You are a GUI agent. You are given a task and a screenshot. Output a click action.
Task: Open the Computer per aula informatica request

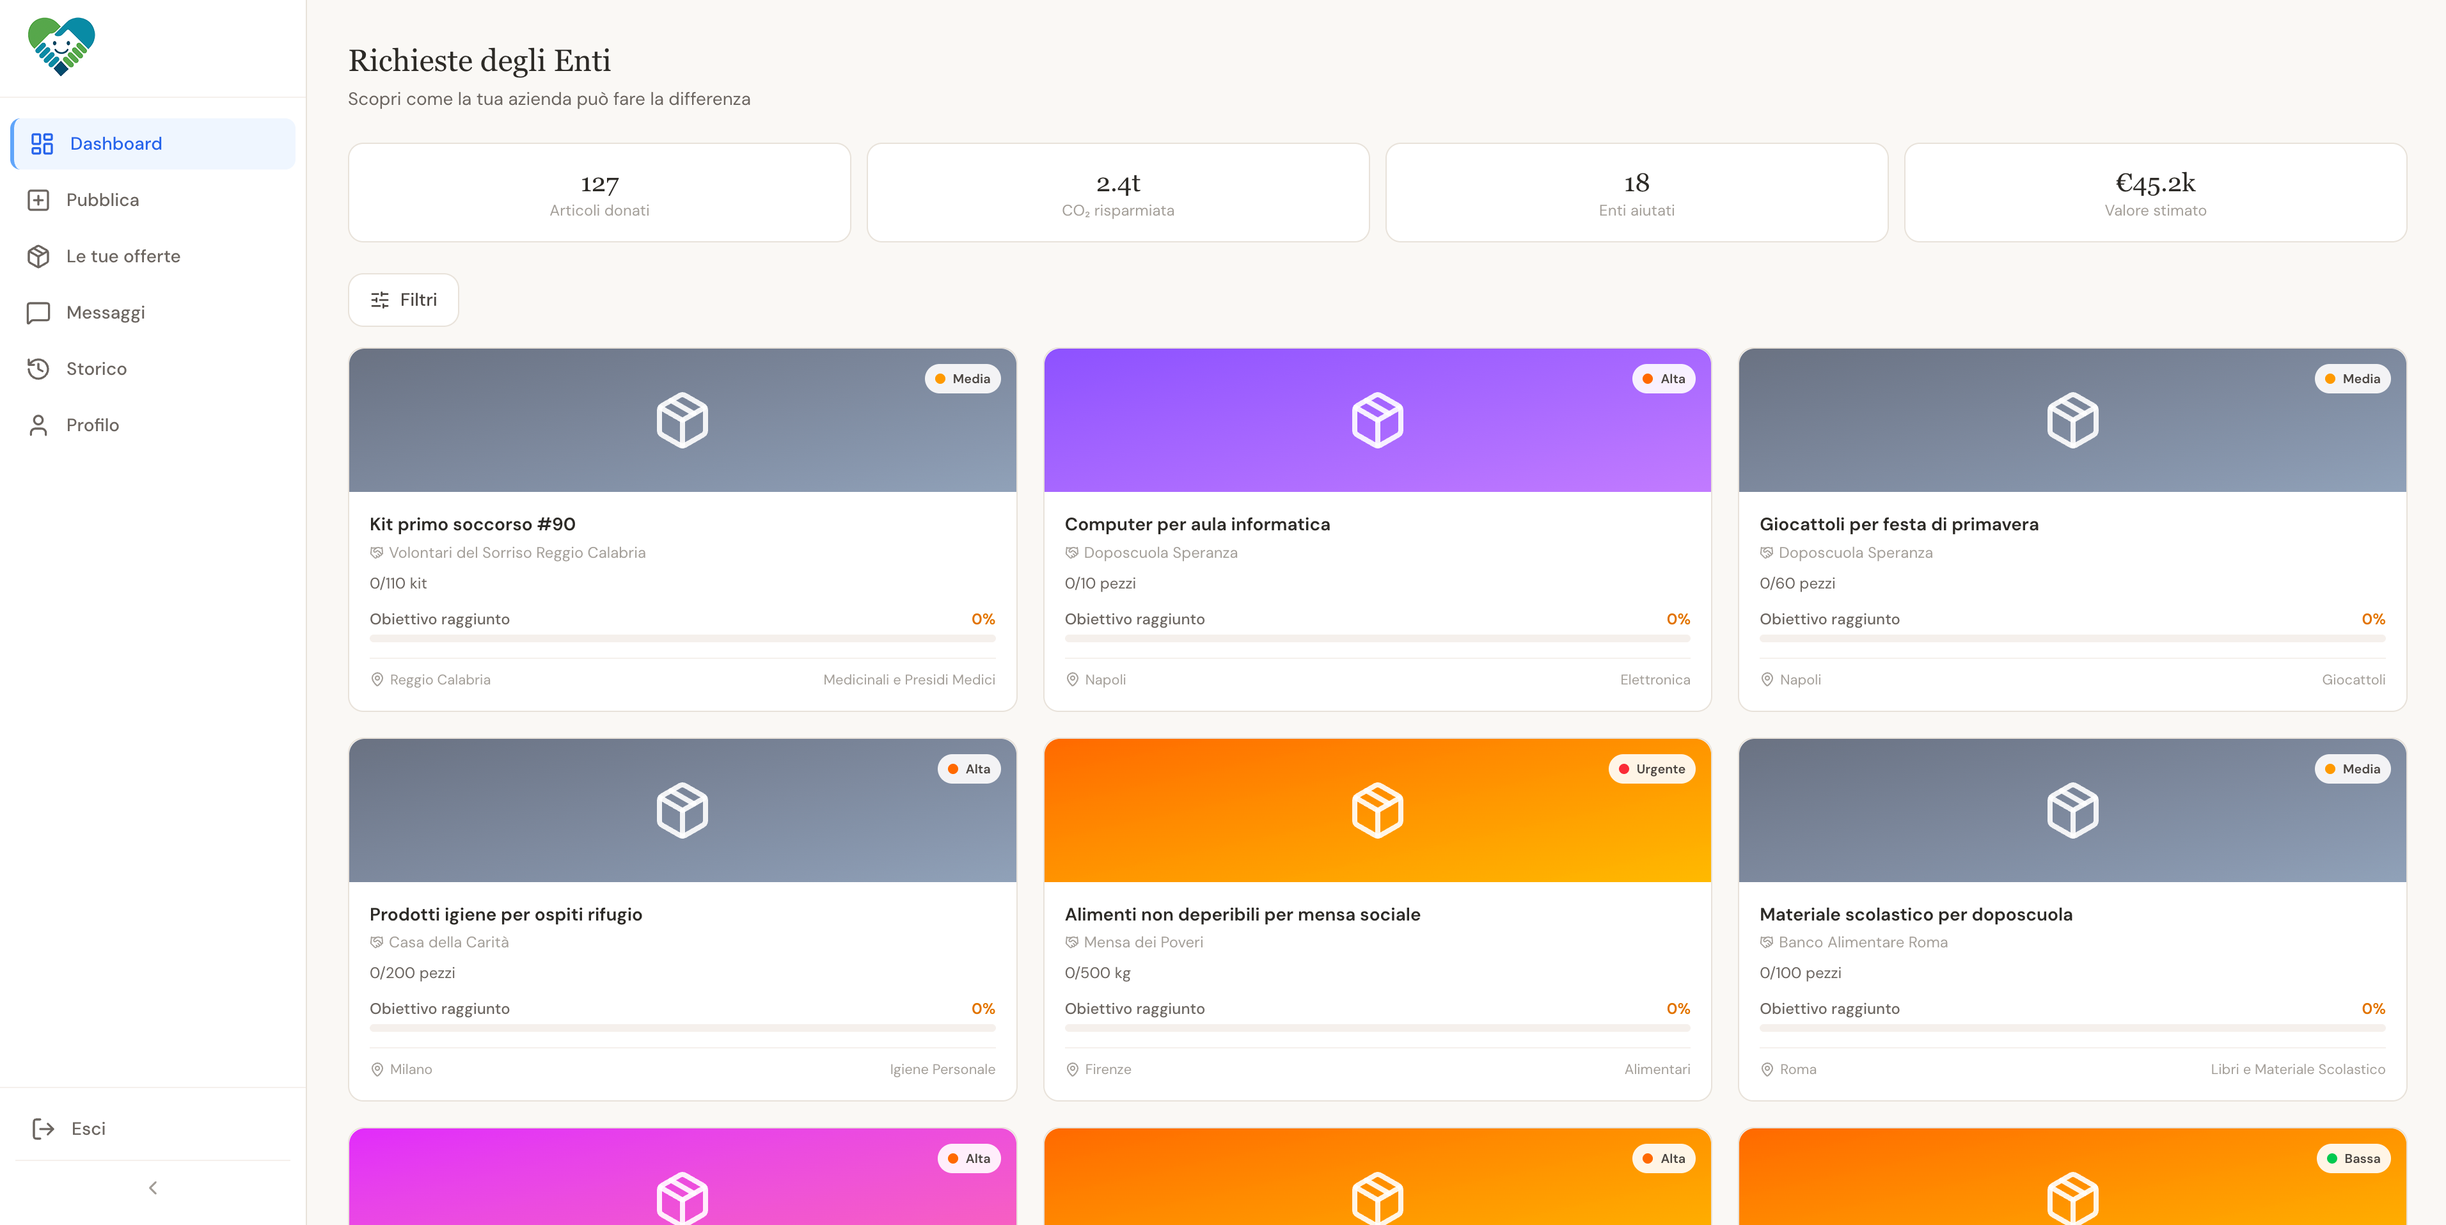[x=1196, y=524]
